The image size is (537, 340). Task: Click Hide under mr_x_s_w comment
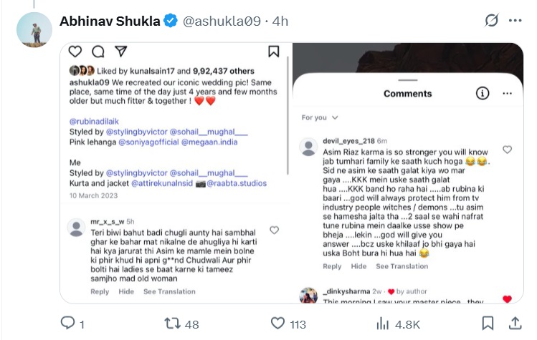(126, 291)
